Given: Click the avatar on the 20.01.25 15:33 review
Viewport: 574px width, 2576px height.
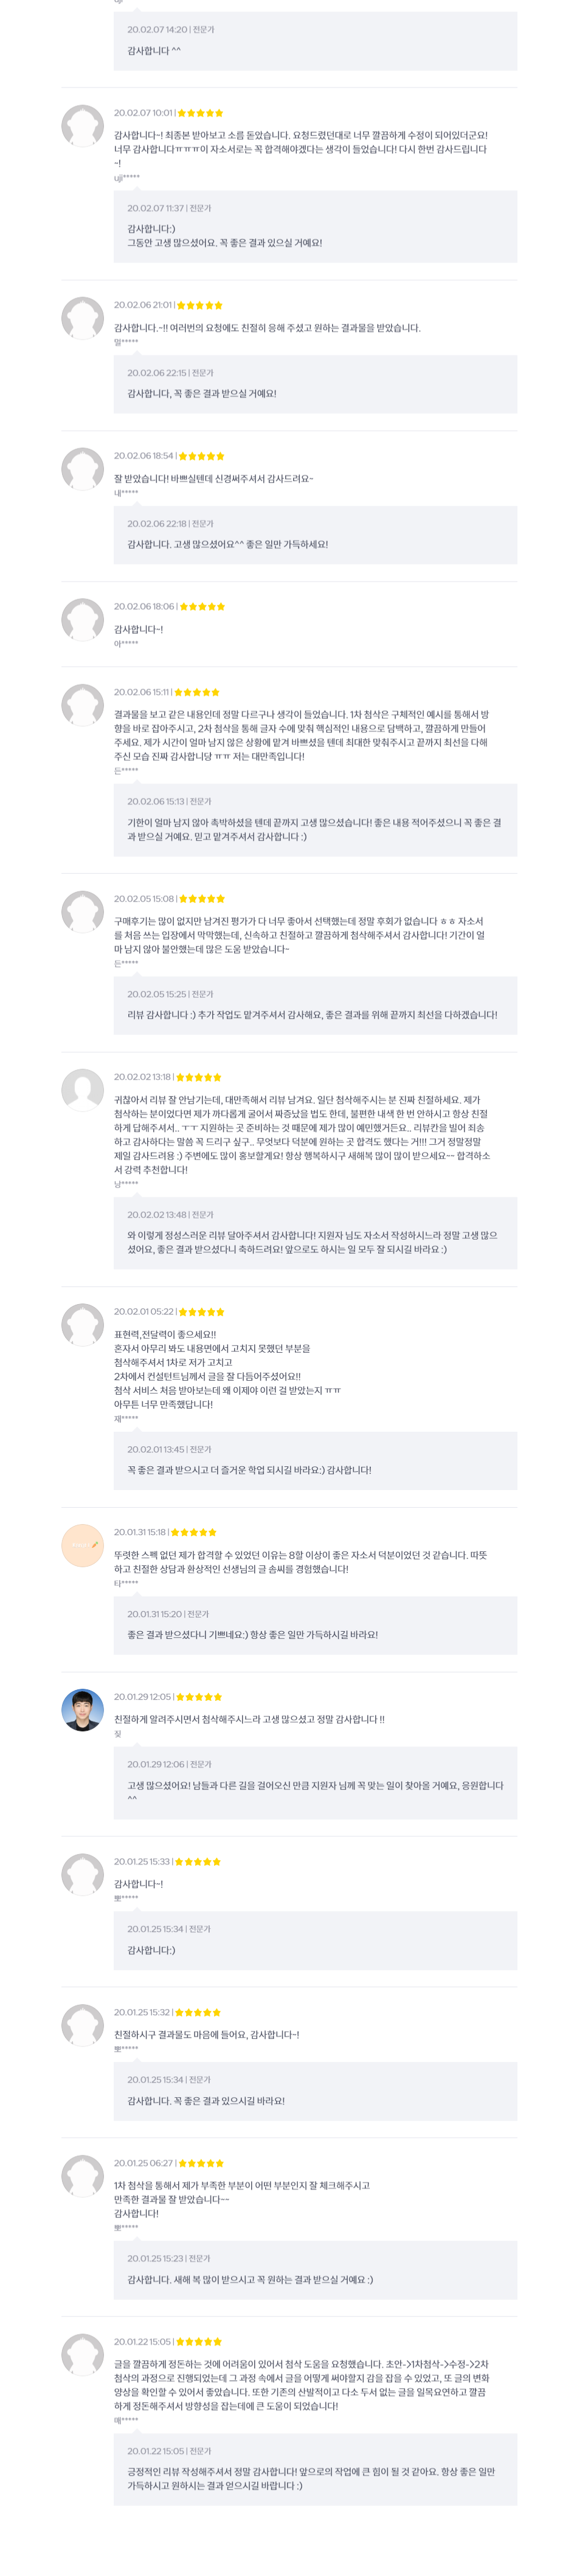Looking at the screenshot, I should pos(82,1875).
